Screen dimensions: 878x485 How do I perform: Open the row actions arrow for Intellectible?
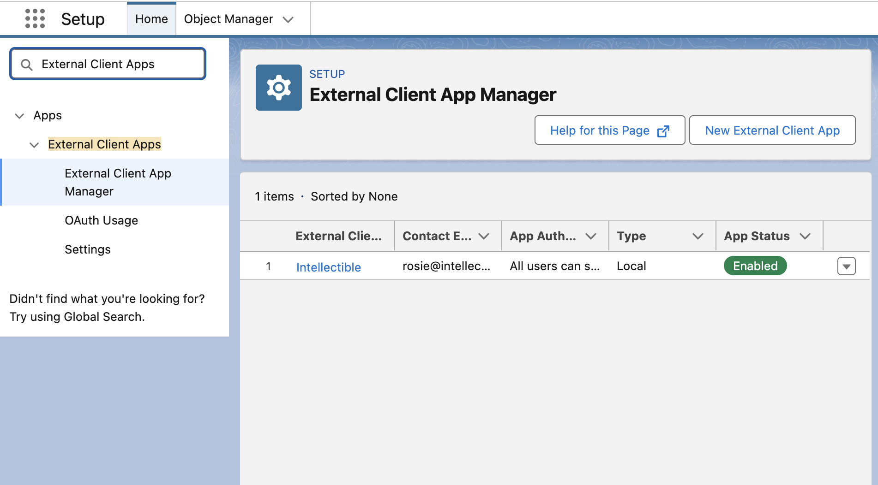(x=846, y=266)
